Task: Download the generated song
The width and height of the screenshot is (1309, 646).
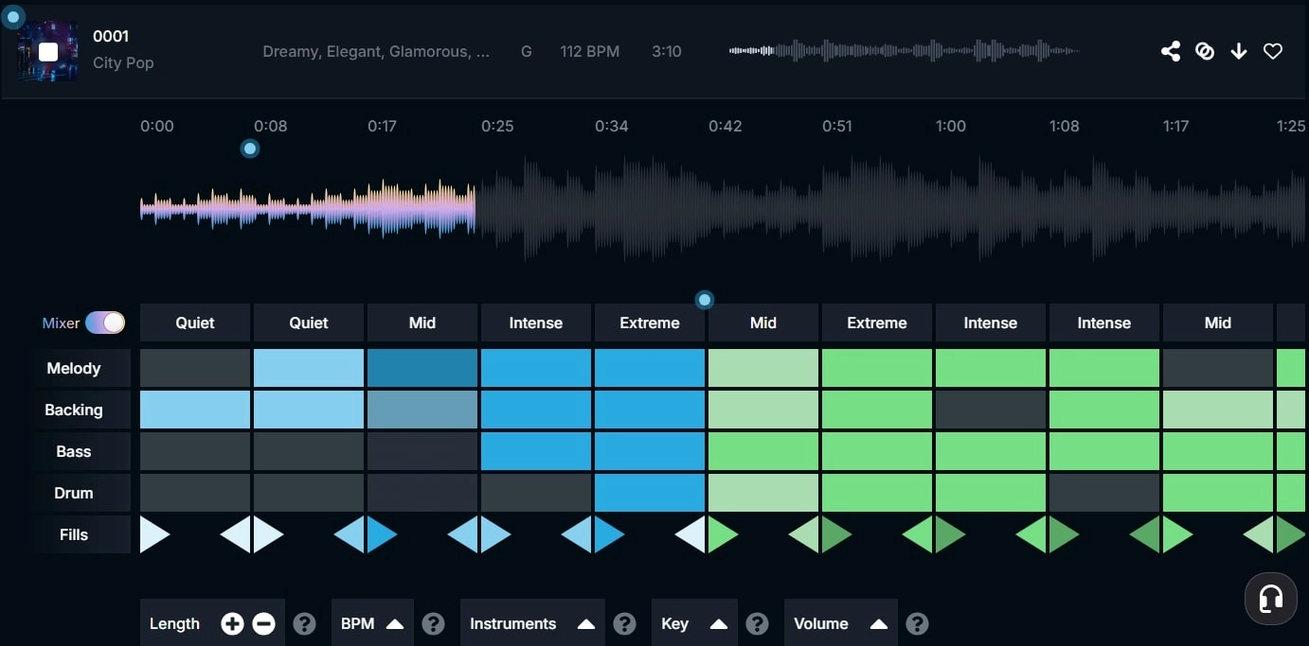Action: pyautogui.click(x=1239, y=51)
